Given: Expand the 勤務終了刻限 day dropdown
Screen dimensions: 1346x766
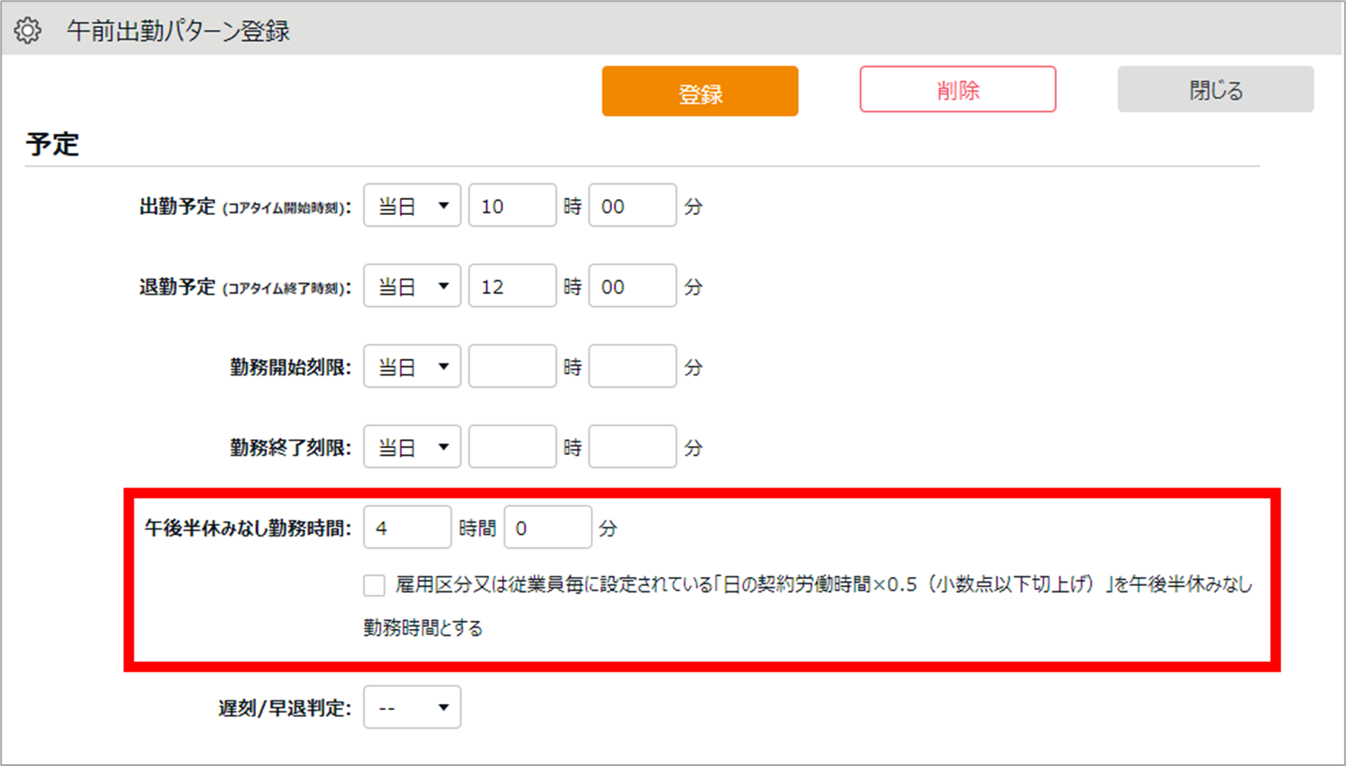Looking at the screenshot, I should click(x=412, y=447).
